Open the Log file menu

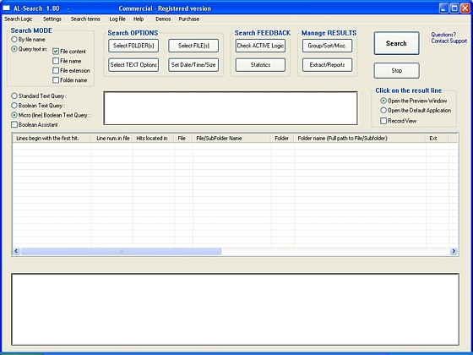(117, 19)
